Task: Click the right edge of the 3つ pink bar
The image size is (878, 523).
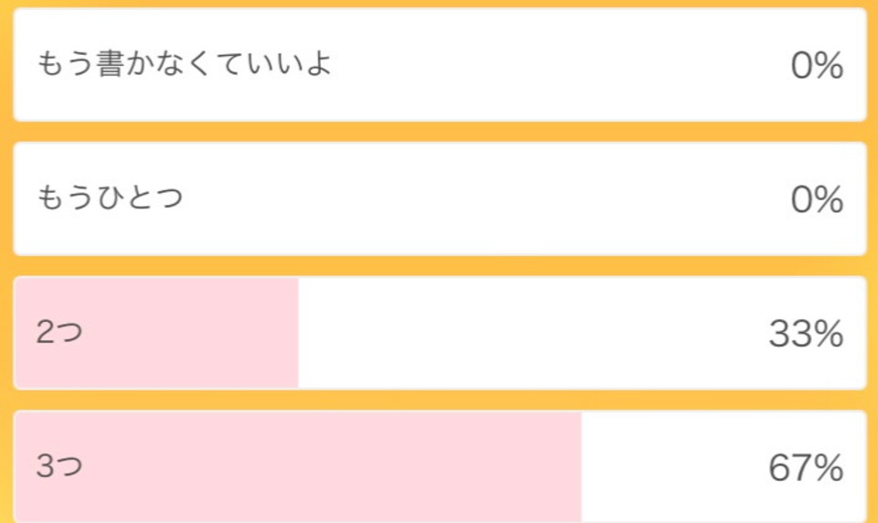Action: (x=581, y=467)
